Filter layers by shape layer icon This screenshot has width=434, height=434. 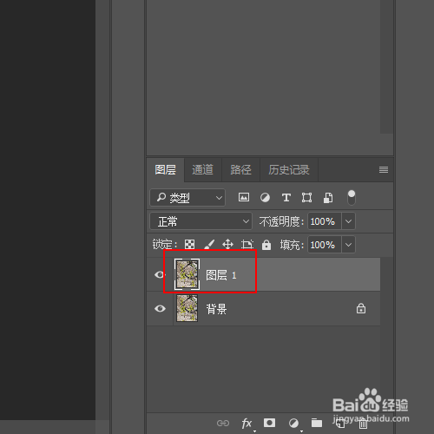306,198
